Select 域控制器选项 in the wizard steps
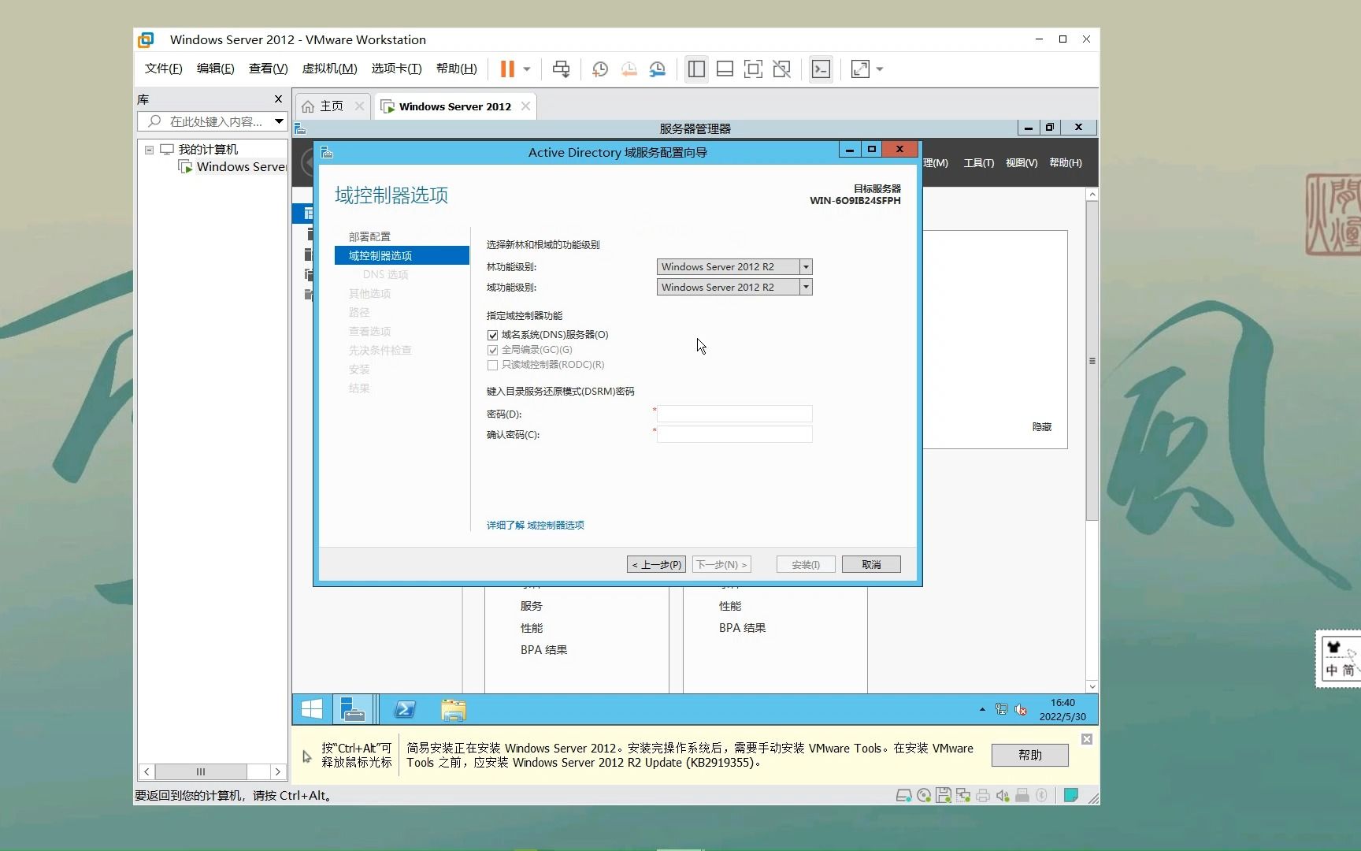 pos(402,255)
